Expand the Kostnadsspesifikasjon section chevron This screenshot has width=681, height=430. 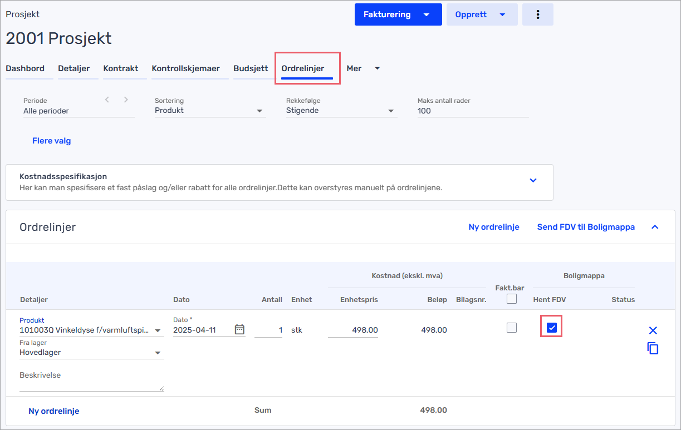(533, 180)
